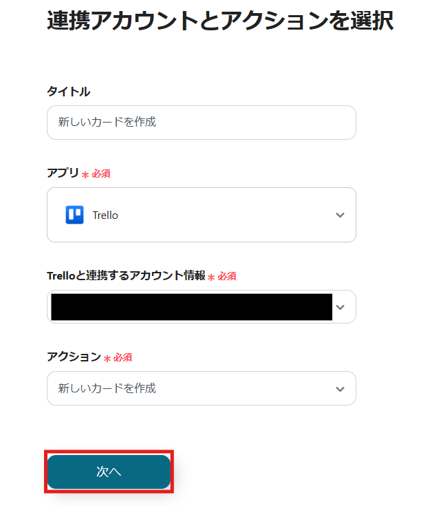Click the アプリ field label
The width and height of the screenshot is (441, 506).
point(63,173)
